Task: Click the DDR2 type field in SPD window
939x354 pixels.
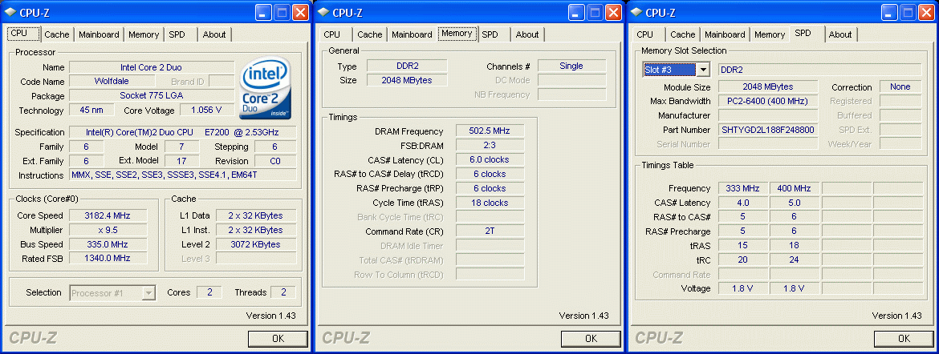Action: click(x=820, y=70)
